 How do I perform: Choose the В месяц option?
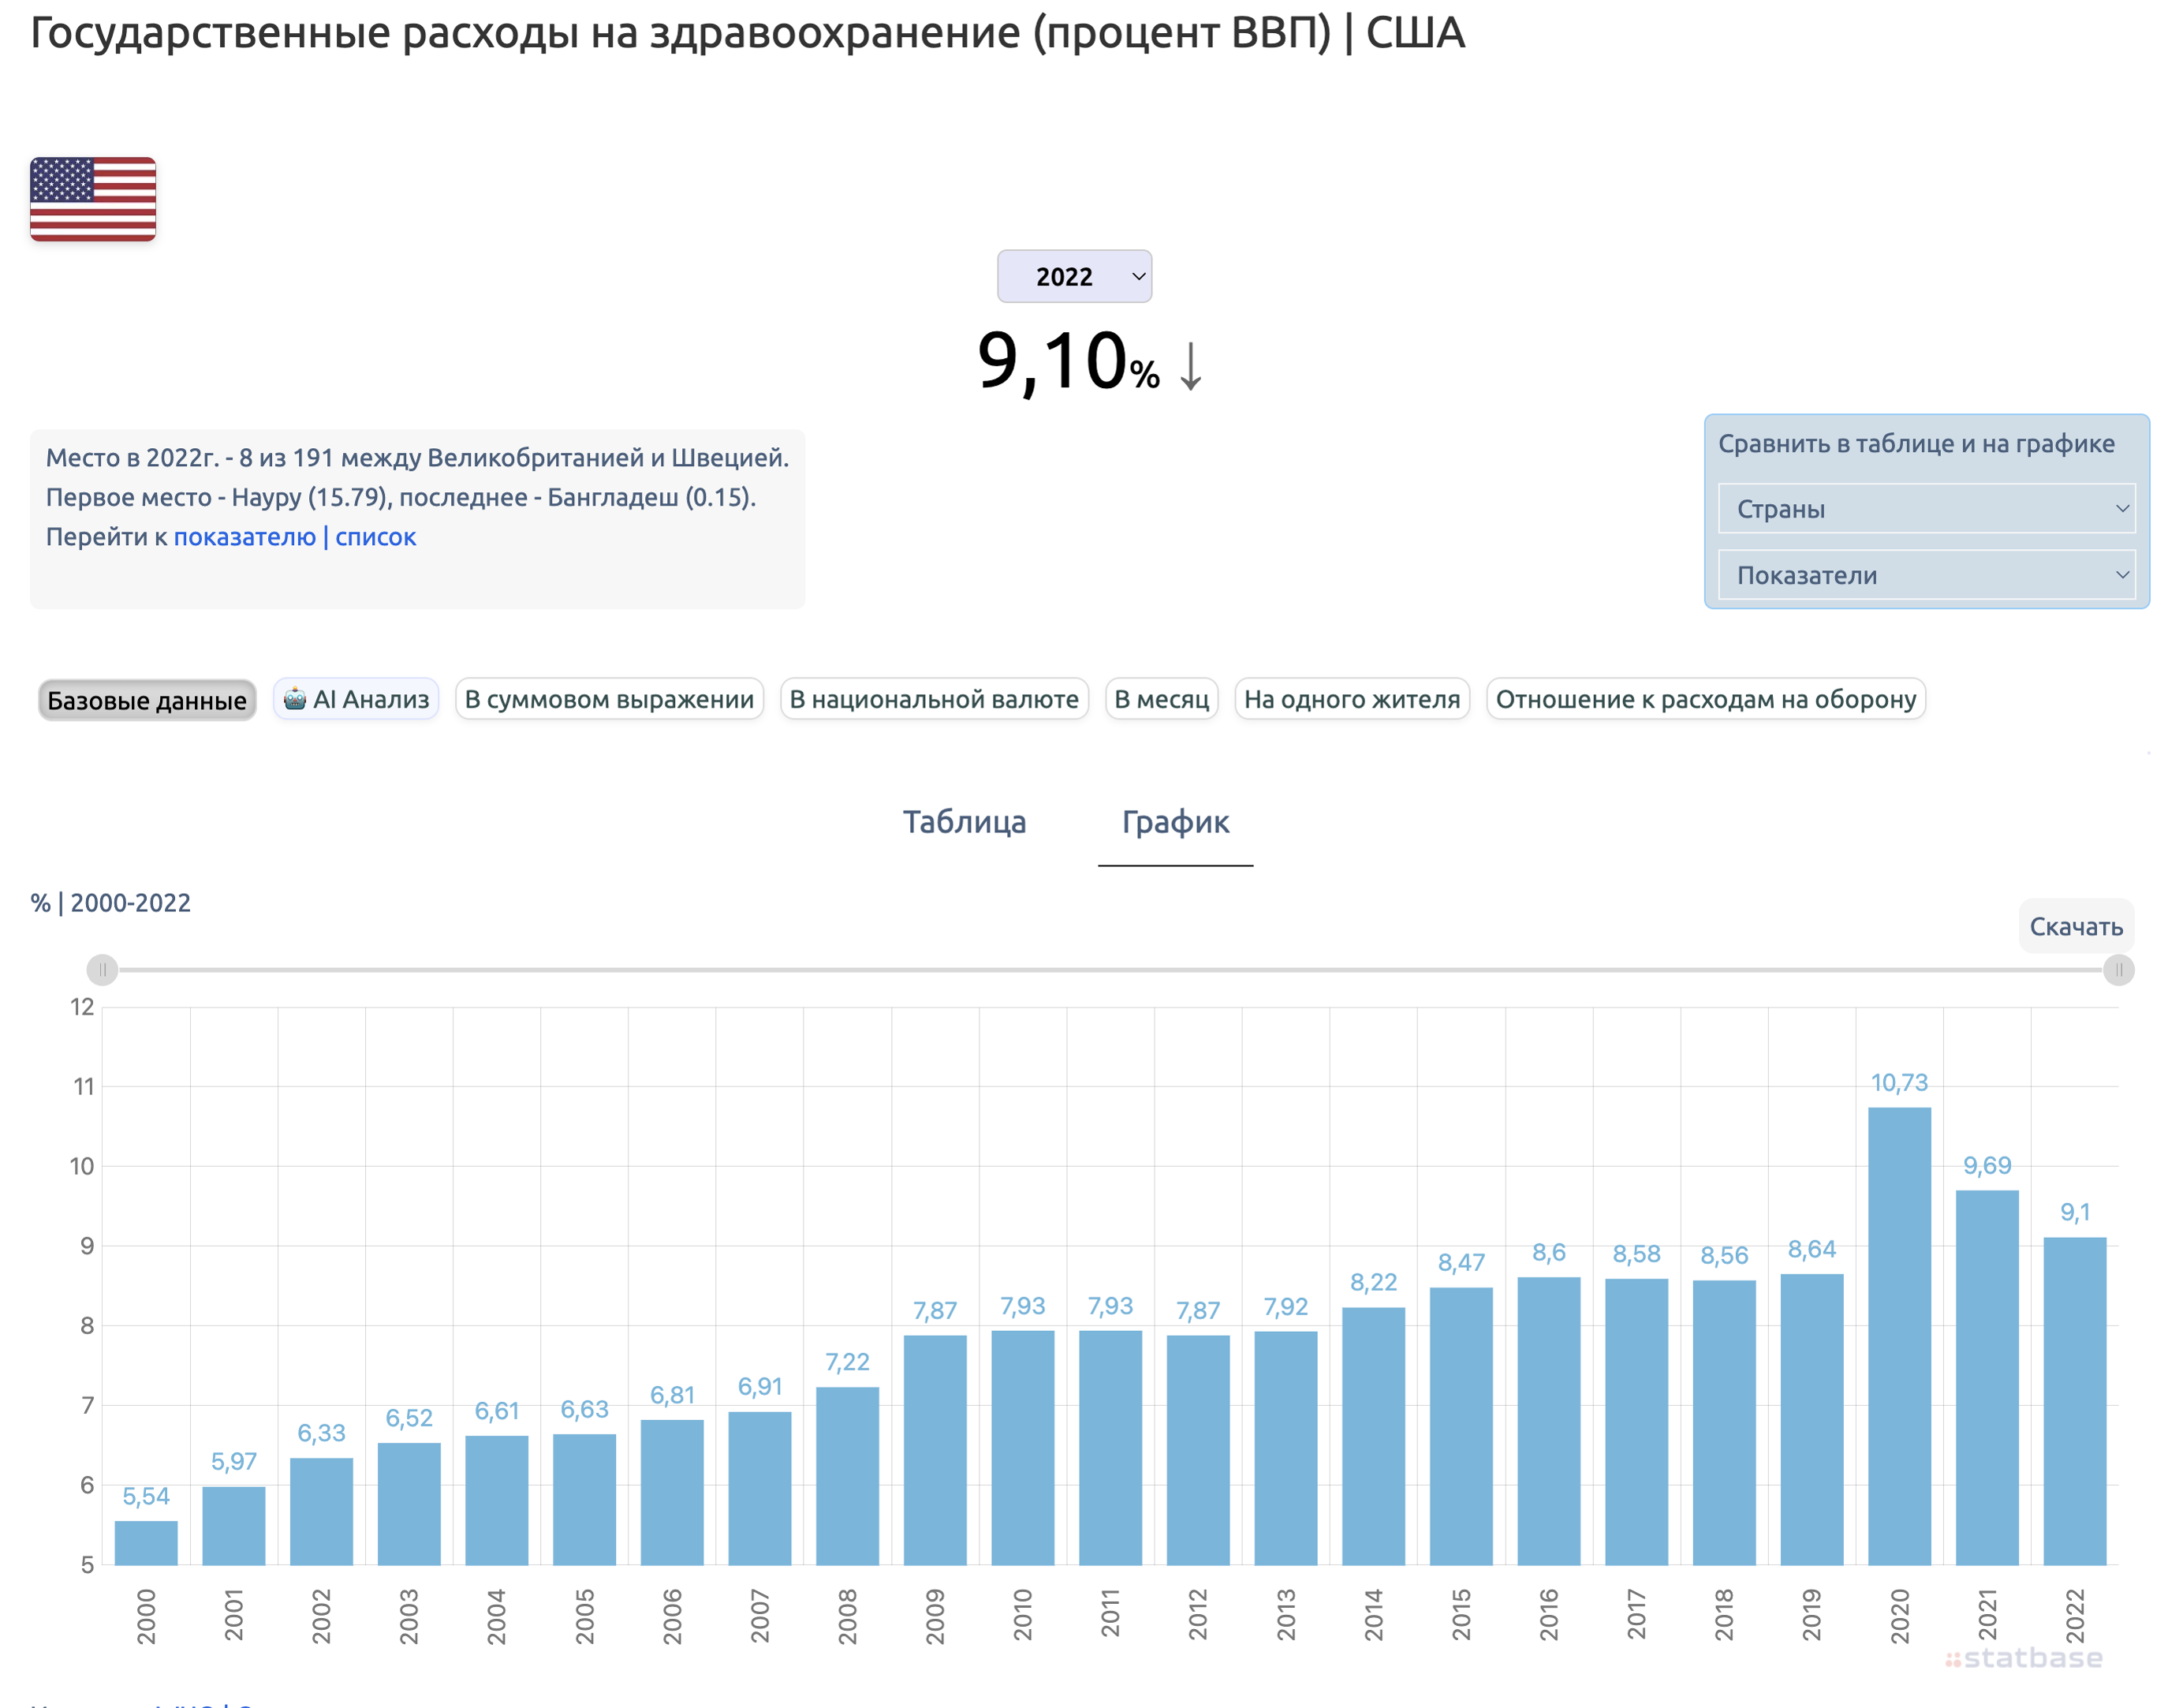1162,699
